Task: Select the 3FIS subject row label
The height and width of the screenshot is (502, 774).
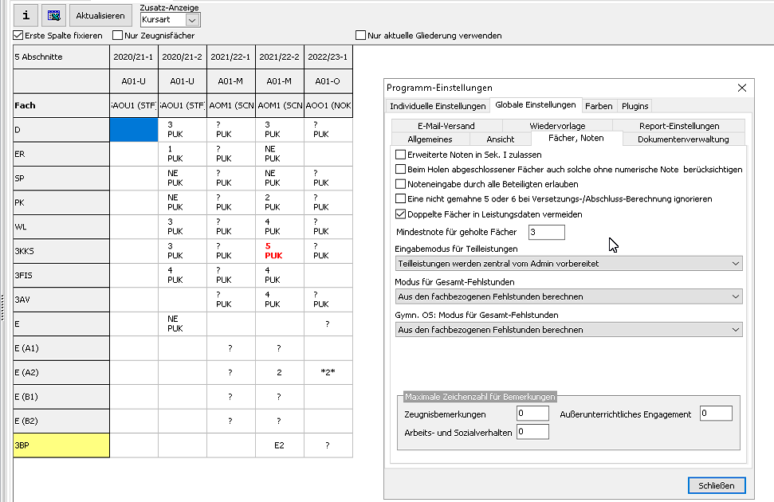Action: pos(61,275)
